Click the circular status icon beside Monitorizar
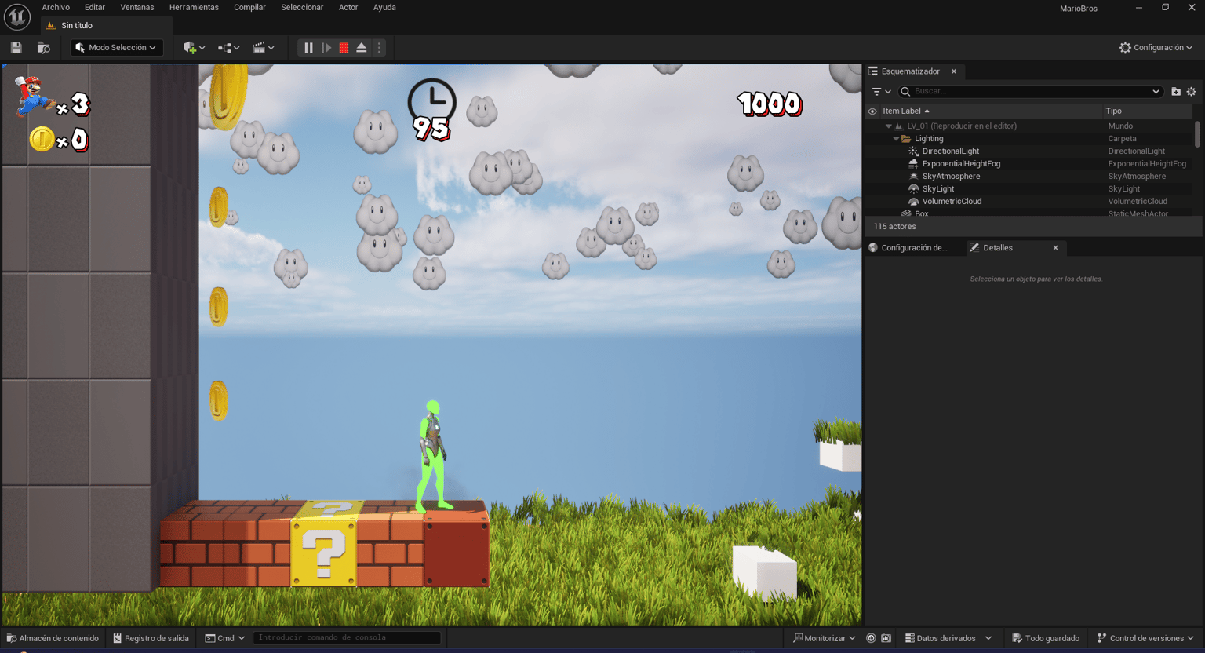Image resolution: width=1205 pixels, height=653 pixels. click(x=871, y=638)
